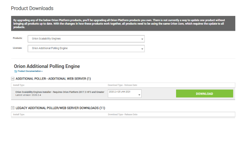Click the gray upgrade notice banner

pos(123,24)
